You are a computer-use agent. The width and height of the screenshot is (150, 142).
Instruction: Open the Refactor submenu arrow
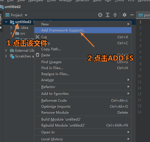coord(129,87)
